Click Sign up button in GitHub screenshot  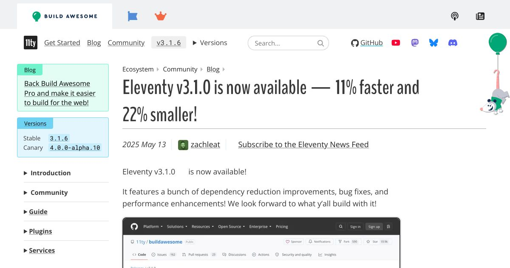pyautogui.click(x=374, y=227)
